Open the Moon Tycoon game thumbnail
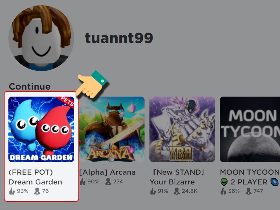280x210 pixels. click(250, 129)
